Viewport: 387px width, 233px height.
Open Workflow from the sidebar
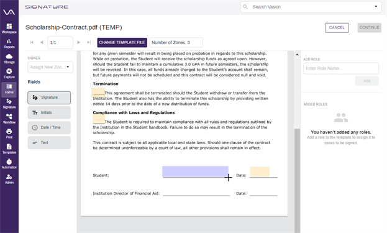pos(9,119)
